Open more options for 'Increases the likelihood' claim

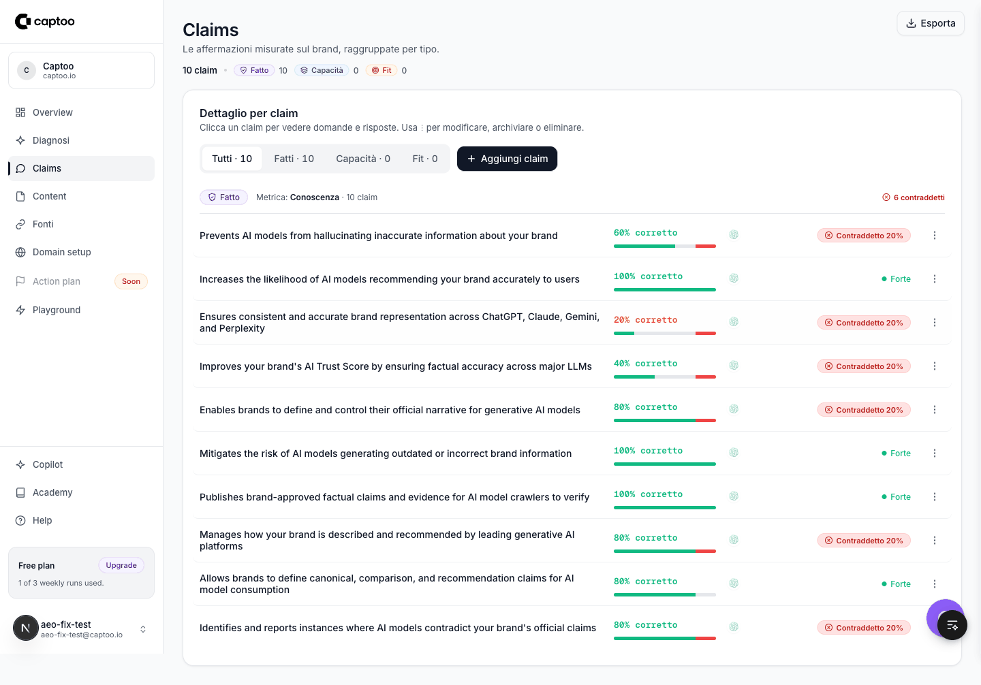pyautogui.click(x=935, y=279)
